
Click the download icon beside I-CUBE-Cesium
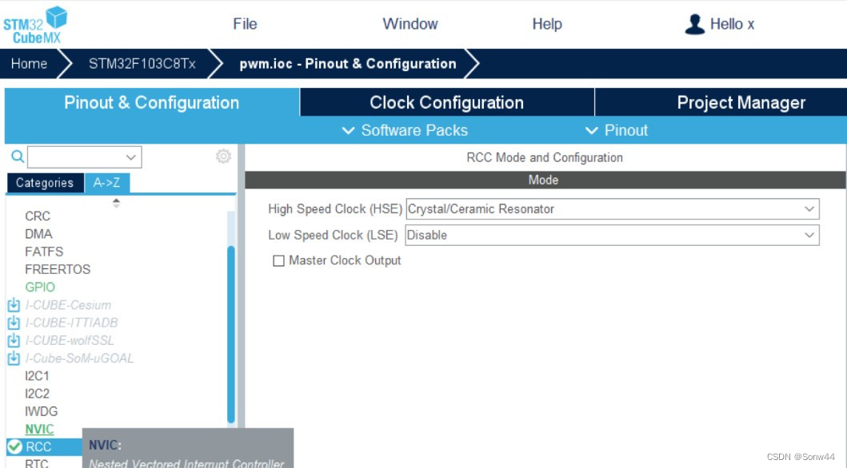14,305
